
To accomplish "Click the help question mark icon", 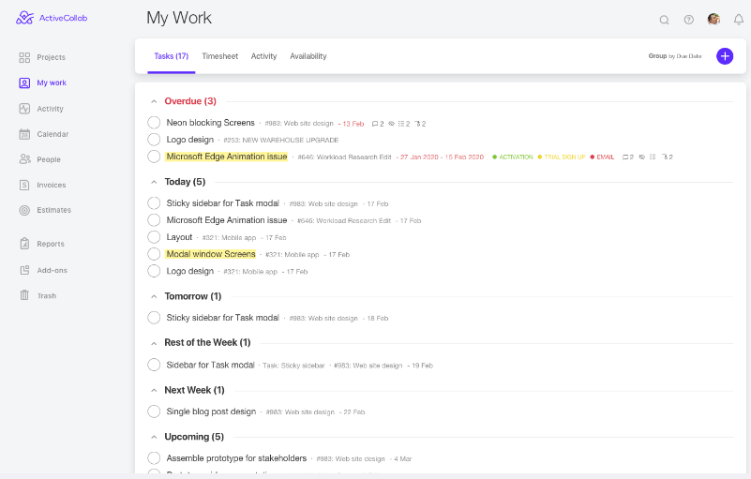I will [x=689, y=20].
